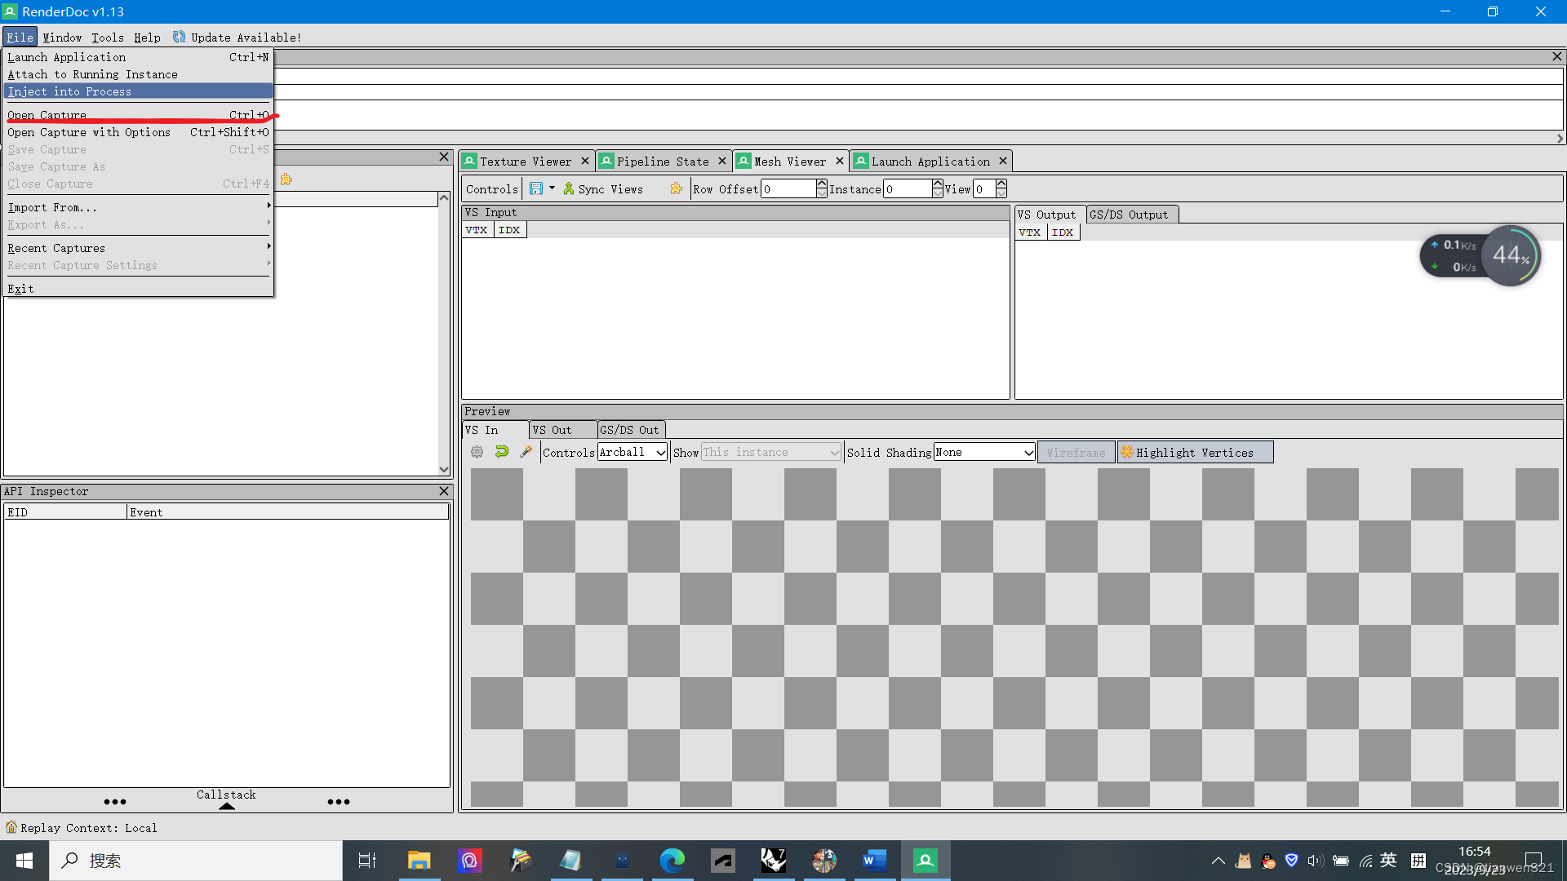Image resolution: width=1567 pixels, height=881 pixels.
Task: Open the Tools menu
Action: pos(108,38)
